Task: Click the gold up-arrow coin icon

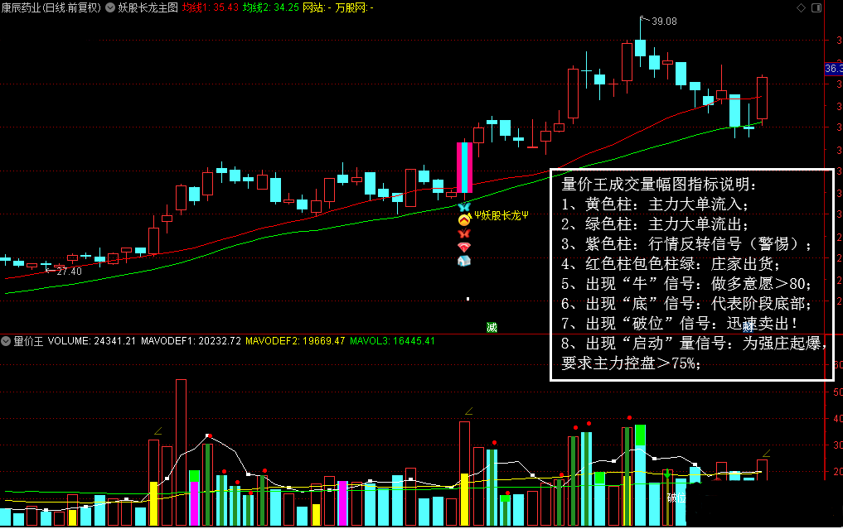Action: coord(464,219)
